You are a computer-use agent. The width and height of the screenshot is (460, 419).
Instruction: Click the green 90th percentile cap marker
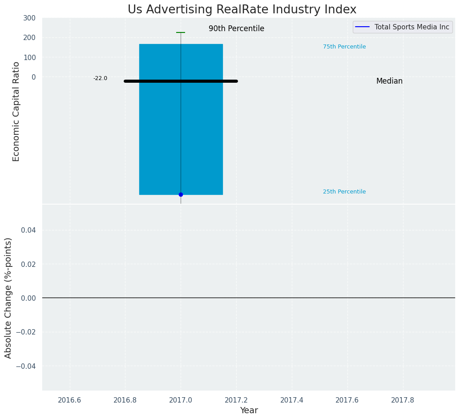(x=181, y=32)
